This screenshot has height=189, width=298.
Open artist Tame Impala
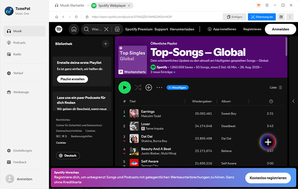click(x=154, y=129)
